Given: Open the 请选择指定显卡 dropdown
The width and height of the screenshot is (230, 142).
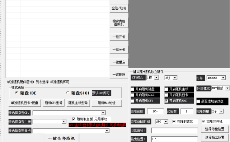Looking at the screenshot, I should [107, 131].
